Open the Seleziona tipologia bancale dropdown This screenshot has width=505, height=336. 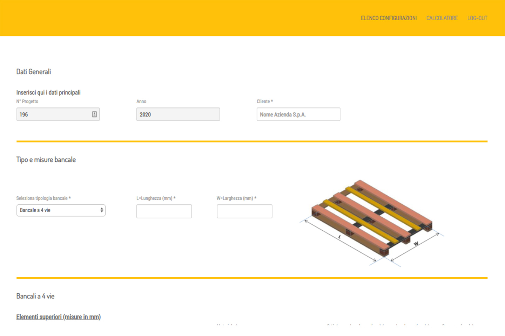tap(61, 210)
